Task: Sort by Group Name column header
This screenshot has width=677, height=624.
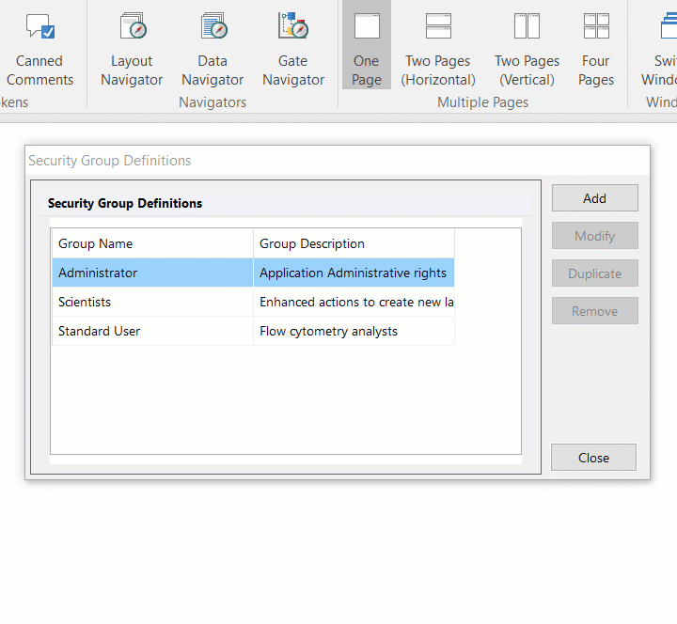Action: pyautogui.click(x=150, y=243)
